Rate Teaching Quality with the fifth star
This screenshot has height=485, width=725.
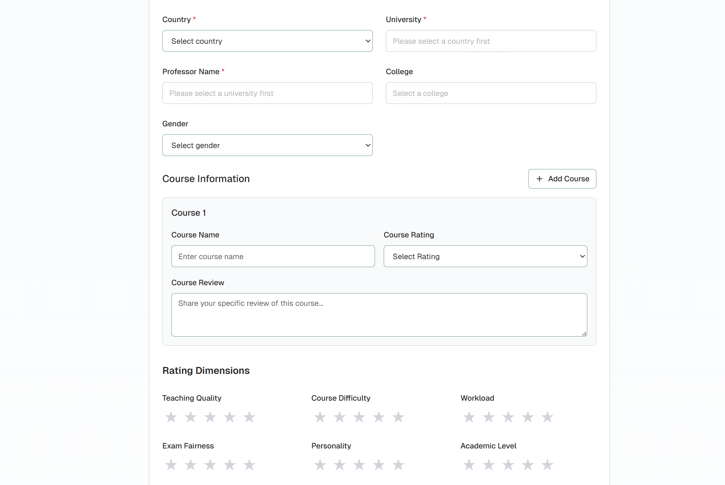pos(249,417)
